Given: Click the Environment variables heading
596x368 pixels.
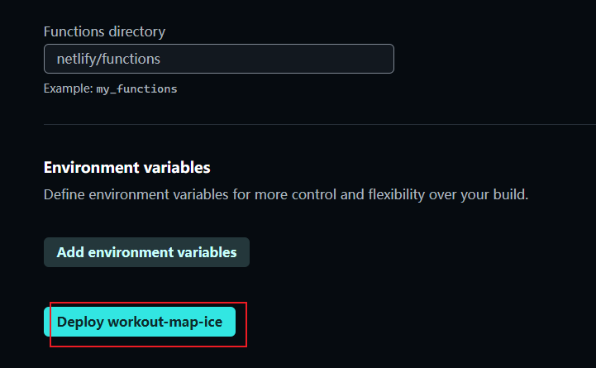Looking at the screenshot, I should click(127, 167).
